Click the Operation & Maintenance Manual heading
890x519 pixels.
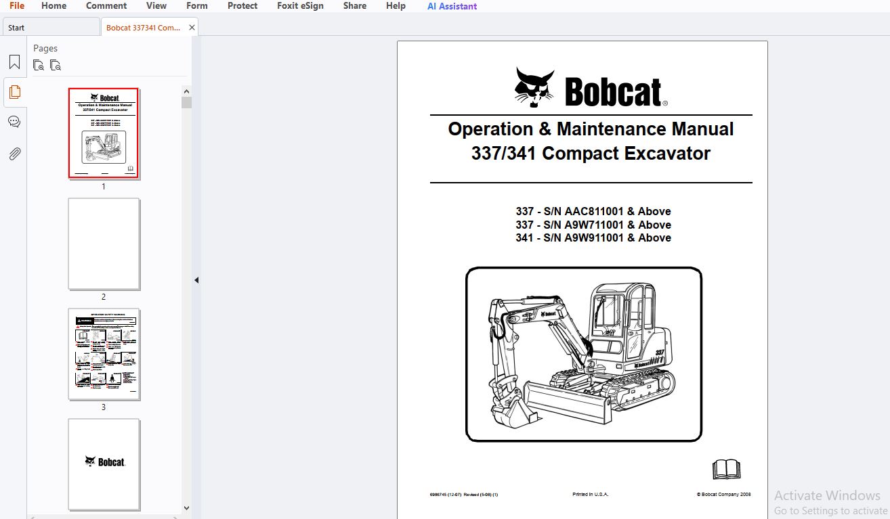pyautogui.click(x=591, y=129)
